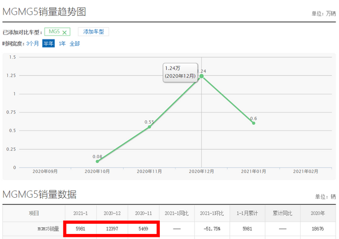Click the 2021-1同比 column header
Viewport: 339px width, 239px height.
click(x=177, y=214)
